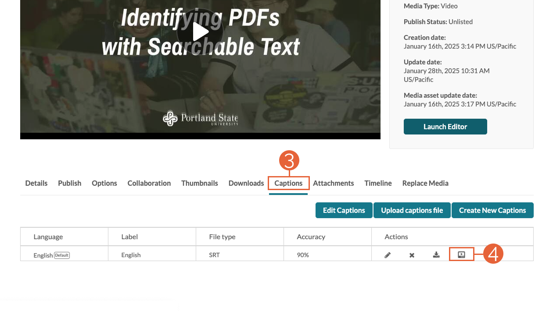Go to the Thumbnails tab
The height and width of the screenshot is (311, 553).
click(x=200, y=183)
